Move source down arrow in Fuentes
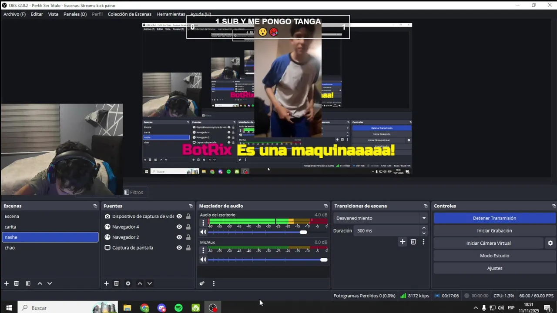Image resolution: width=557 pixels, height=313 pixels. pyautogui.click(x=150, y=283)
